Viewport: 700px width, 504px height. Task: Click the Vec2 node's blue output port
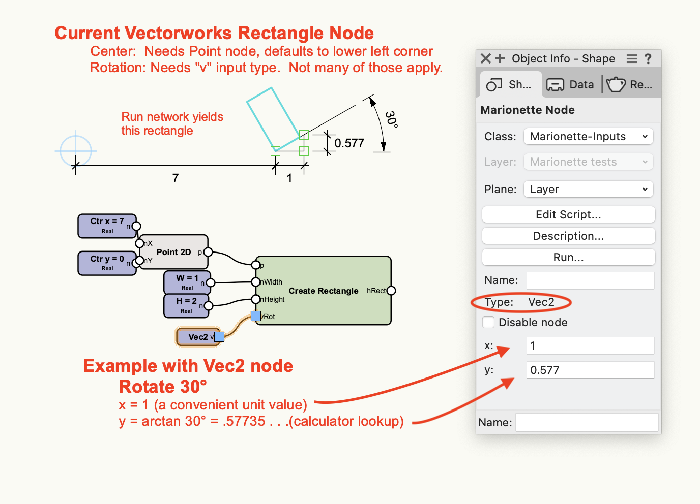(219, 337)
